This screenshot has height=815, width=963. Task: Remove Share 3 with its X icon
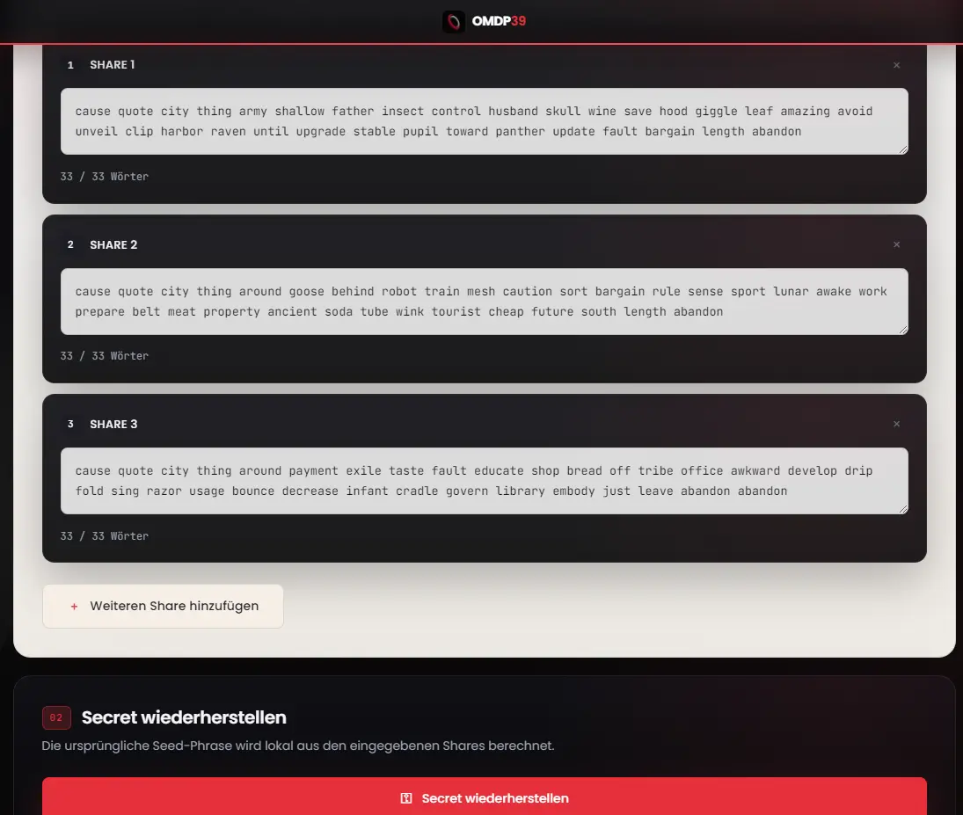click(896, 424)
